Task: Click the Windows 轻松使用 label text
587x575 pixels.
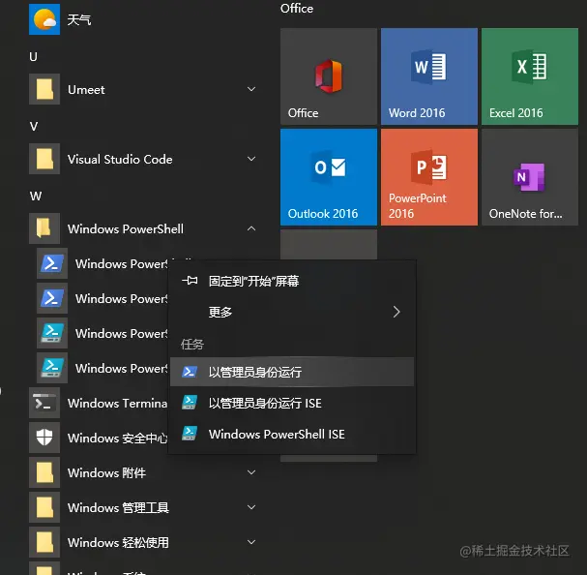Action: click(x=118, y=542)
